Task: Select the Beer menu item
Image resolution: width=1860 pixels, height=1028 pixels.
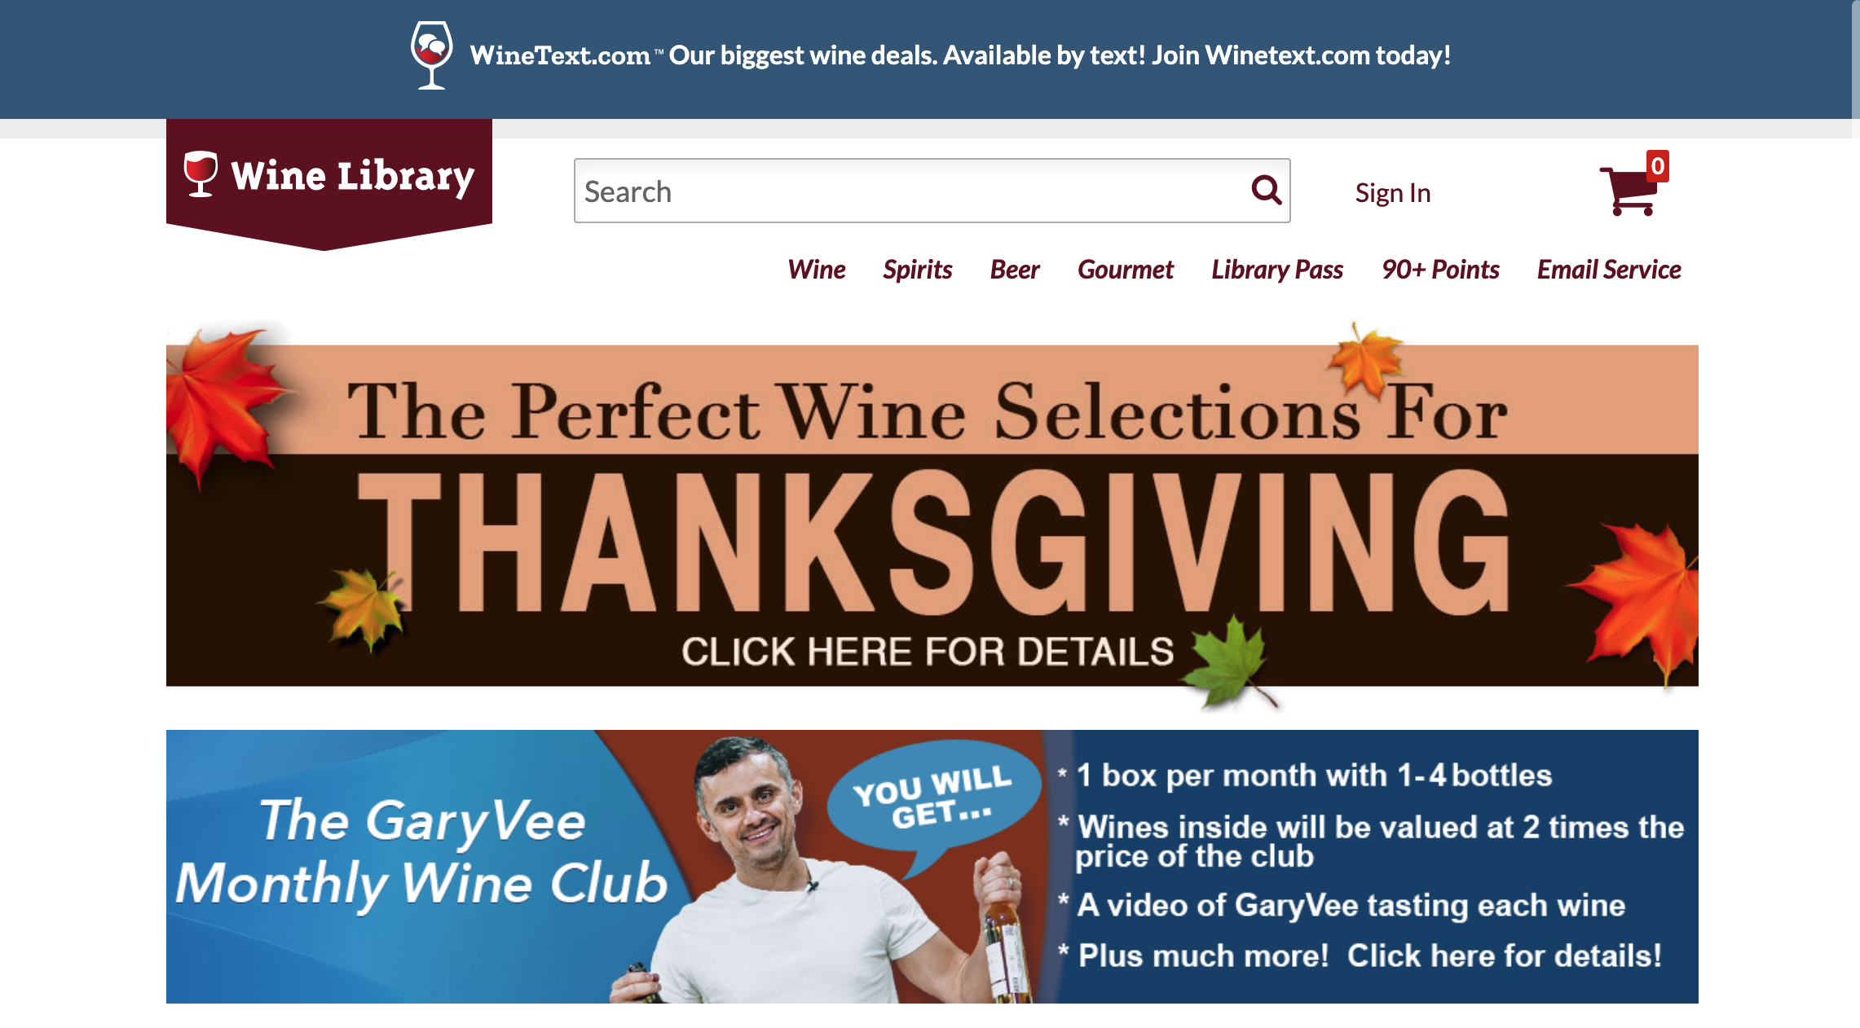Action: (1015, 270)
